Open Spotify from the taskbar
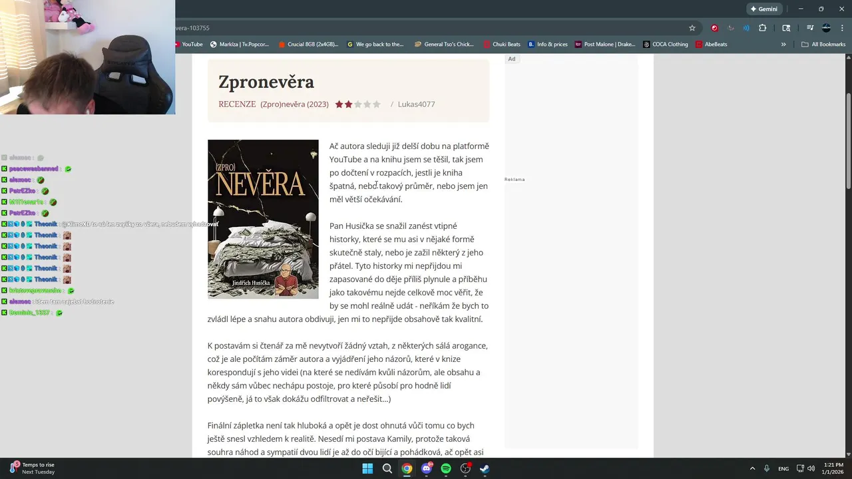Screen dimensions: 852x479 (x=446, y=468)
